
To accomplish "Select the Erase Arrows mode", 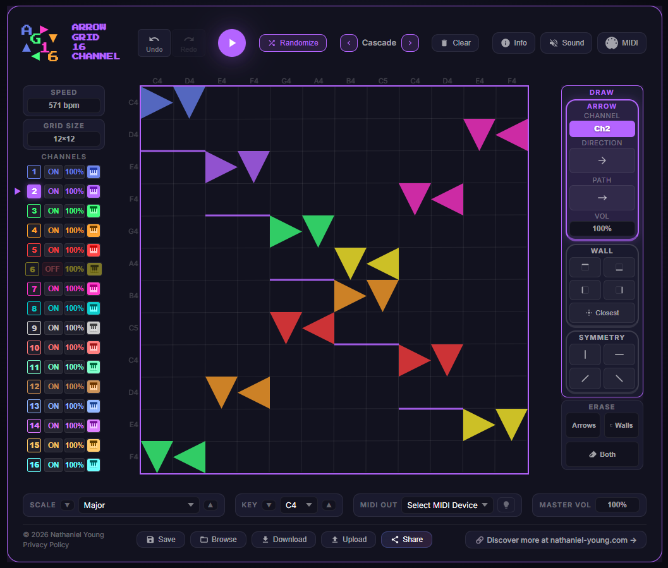I will [x=583, y=425].
